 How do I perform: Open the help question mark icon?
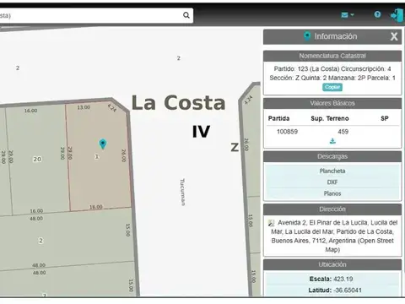[377, 14]
